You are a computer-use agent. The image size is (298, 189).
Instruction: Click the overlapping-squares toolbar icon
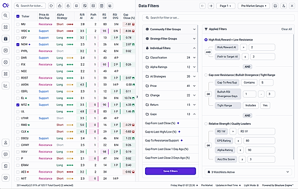(85, 6)
